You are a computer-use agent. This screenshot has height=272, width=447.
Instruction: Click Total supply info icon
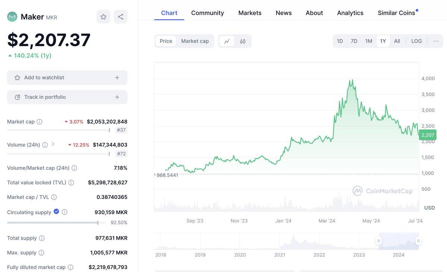42,238
